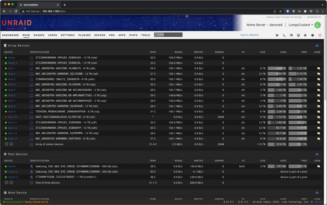Open the red alert notifications icon

(x=320, y=35)
